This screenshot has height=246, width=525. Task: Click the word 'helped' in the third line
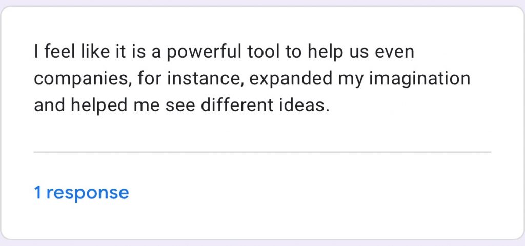[x=99, y=106]
